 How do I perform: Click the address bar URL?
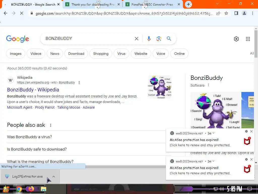124,13
